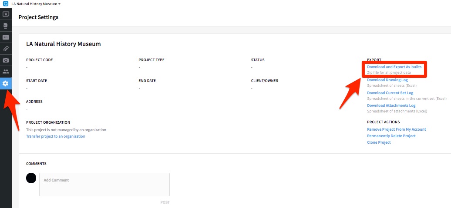Viewport: 451px width, 208px height.
Task: Click 'Spreadsheet of sheets (Excel)' description
Action: (392, 86)
